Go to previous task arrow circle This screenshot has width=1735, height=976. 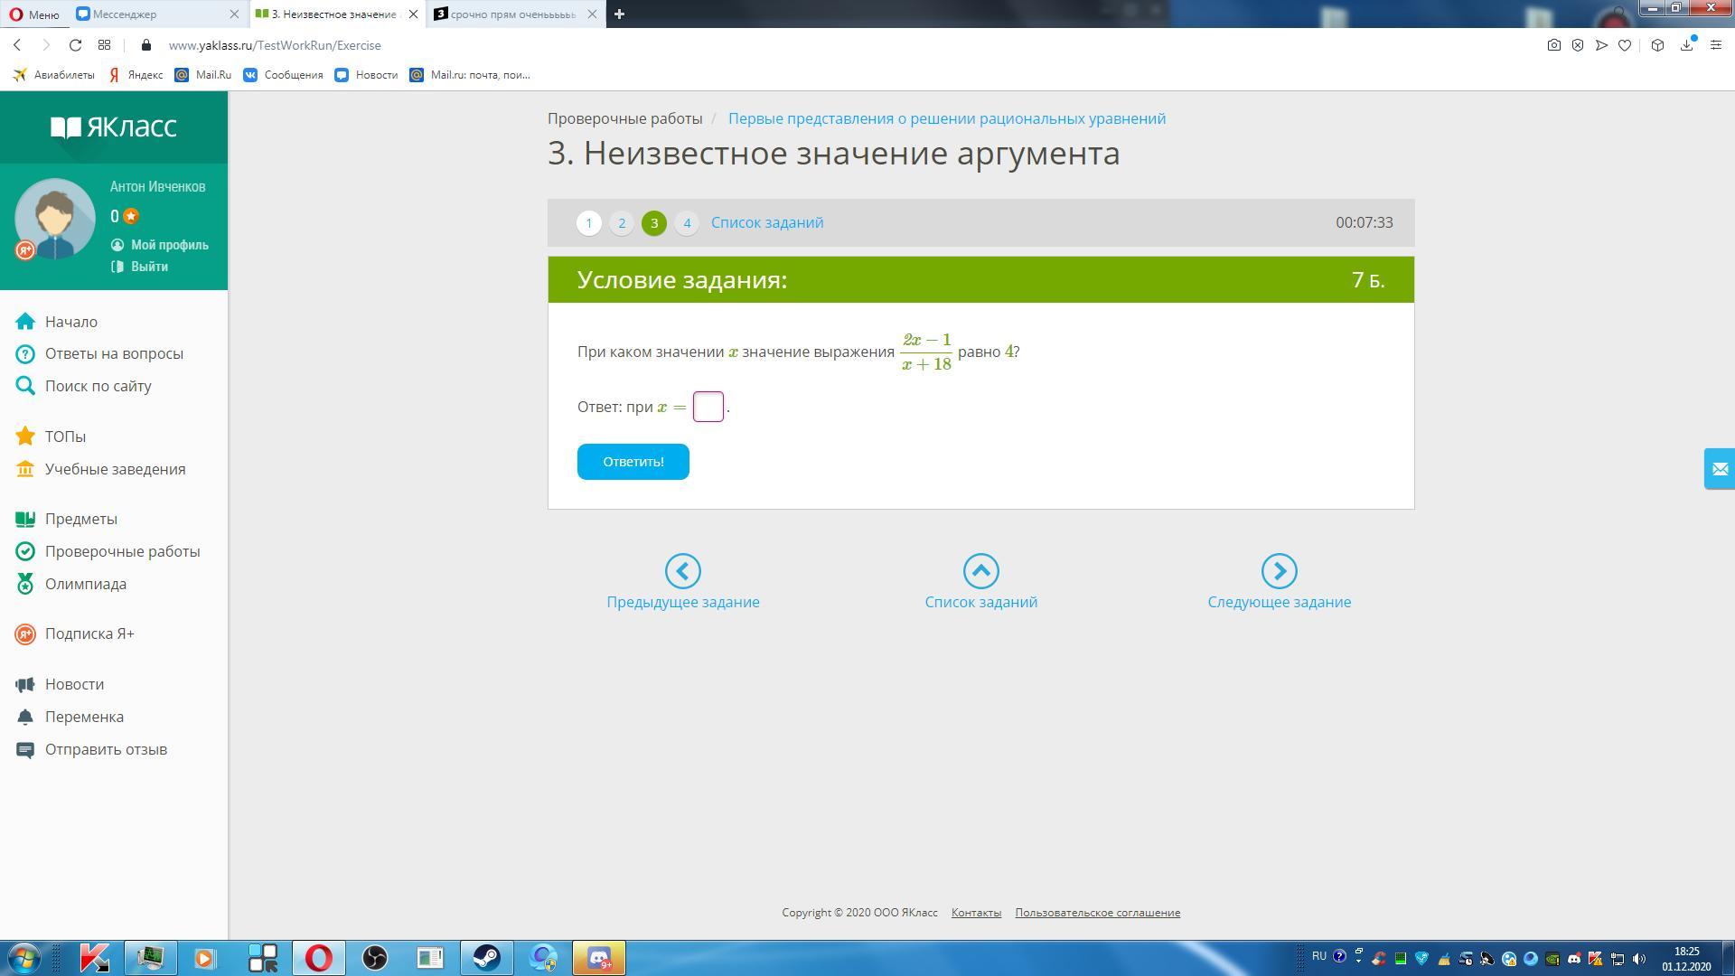pyautogui.click(x=682, y=571)
